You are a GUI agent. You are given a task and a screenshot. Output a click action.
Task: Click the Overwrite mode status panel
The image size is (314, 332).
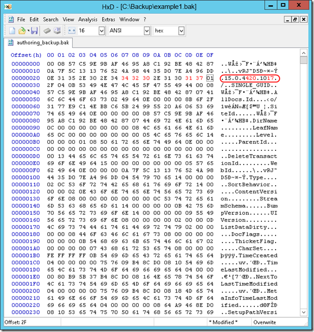pyautogui.click(x=265, y=322)
